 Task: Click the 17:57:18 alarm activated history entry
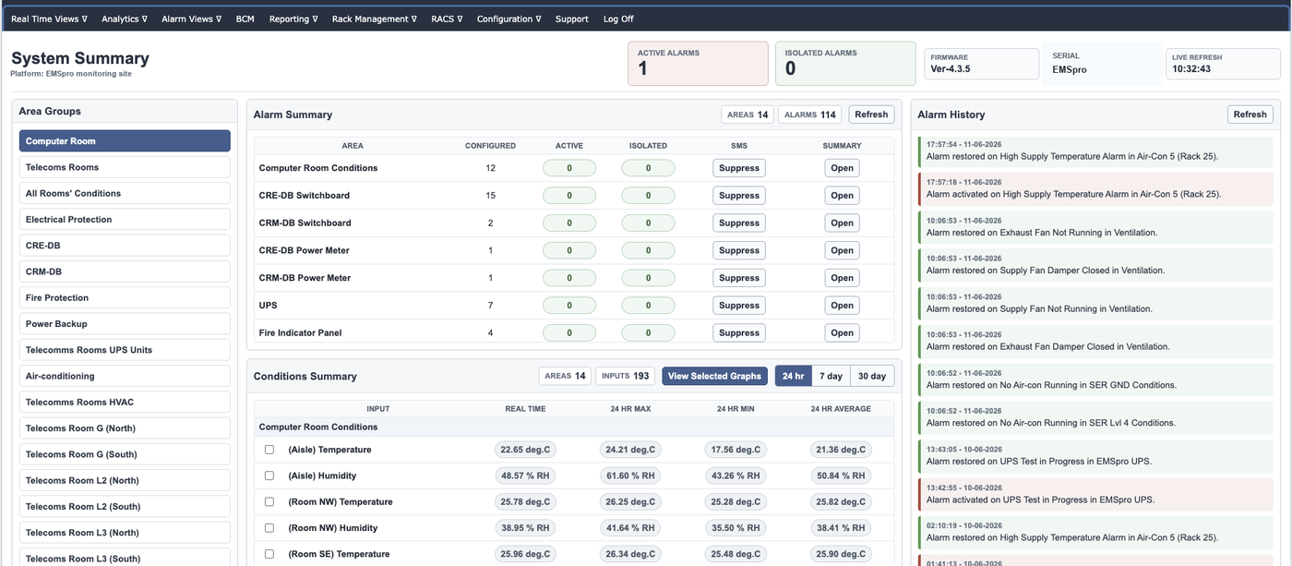(1095, 188)
